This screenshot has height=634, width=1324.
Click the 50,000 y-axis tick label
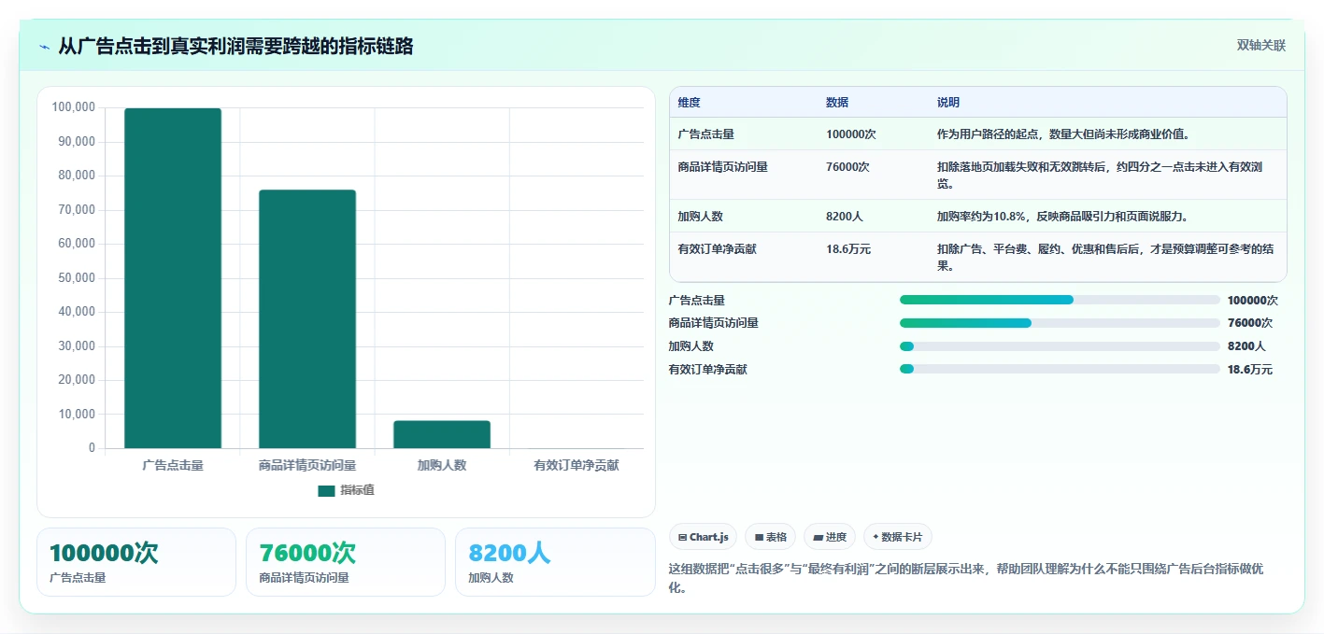click(x=76, y=278)
